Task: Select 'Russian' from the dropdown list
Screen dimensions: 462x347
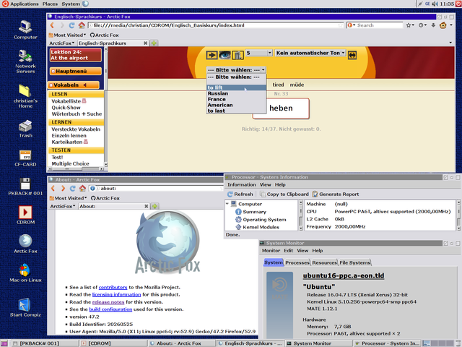Action: coord(236,93)
